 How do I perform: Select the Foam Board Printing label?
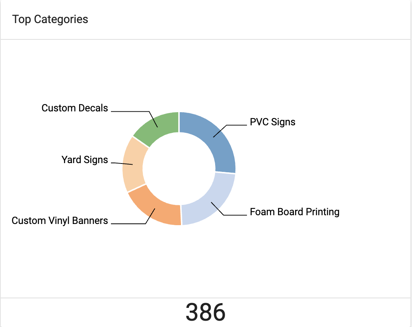click(x=295, y=212)
